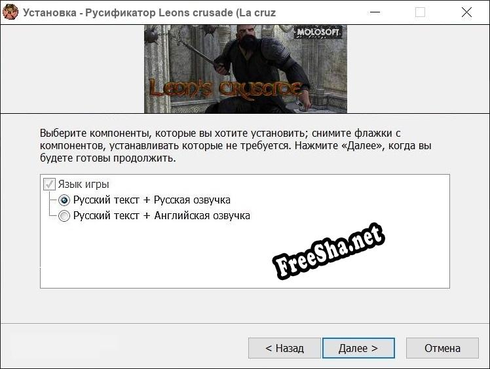
Task: Close the installer window
Action: pos(466,12)
